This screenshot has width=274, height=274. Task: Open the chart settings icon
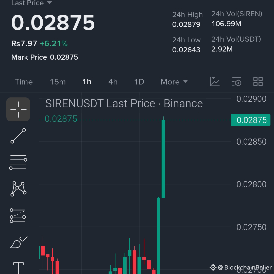[x=236, y=82]
